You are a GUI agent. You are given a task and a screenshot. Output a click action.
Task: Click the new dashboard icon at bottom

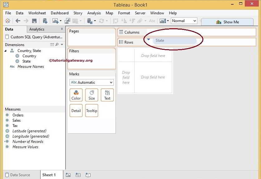pos(78,175)
